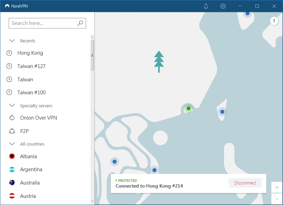
Task: Disconnect from Hong Kong #214
Action: 245,183
